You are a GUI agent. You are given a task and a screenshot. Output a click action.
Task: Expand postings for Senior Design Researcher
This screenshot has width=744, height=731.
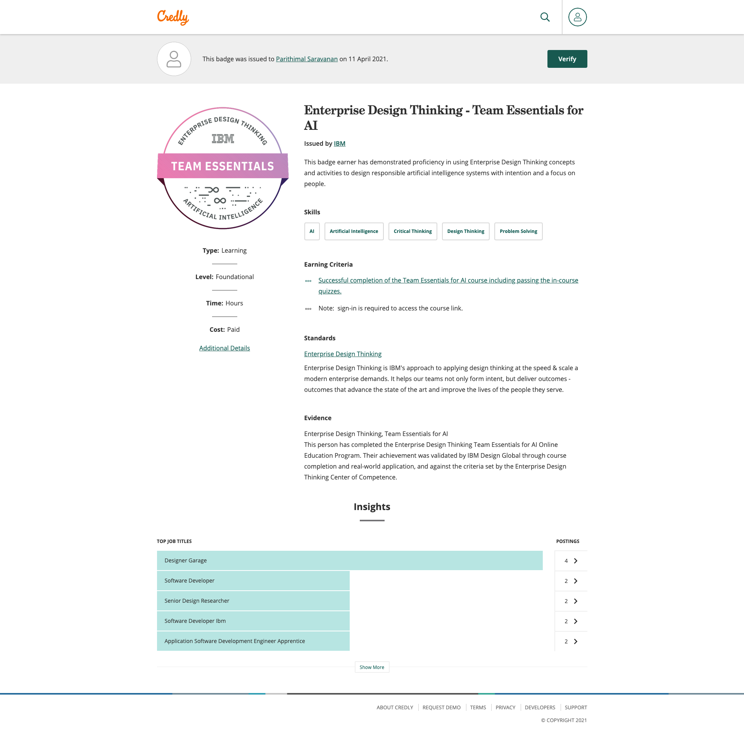pyautogui.click(x=576, y=601)
